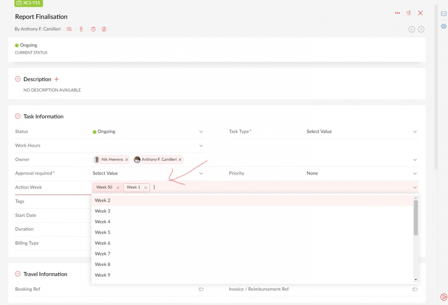This screenshot has height=305, width=448.
Task: Click the red circular icon at the sidebar's bottom
Action: coord(444,297)
